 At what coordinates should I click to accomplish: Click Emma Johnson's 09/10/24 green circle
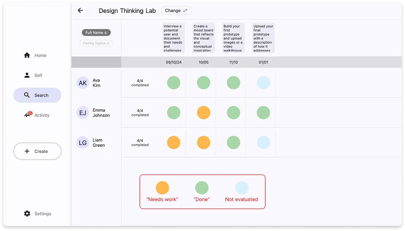[x=174, y=113]
